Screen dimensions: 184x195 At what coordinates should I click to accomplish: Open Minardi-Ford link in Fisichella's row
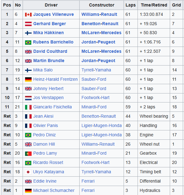tap(94, 107)
